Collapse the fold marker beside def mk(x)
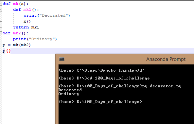This screenshot has height=124, width=194. click(1, 4)
